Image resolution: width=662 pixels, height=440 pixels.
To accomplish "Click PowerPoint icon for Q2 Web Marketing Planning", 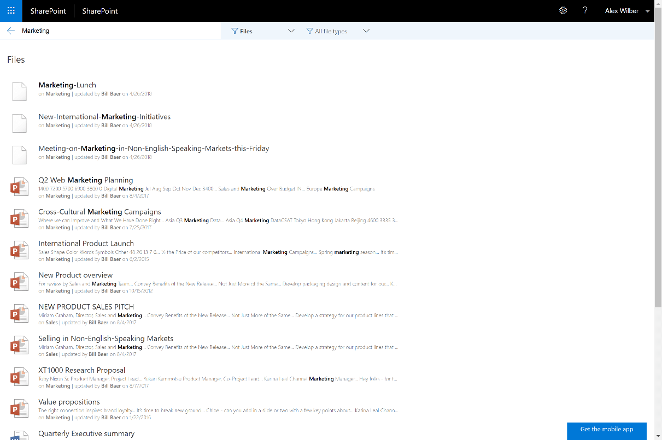I will point(20,187).
